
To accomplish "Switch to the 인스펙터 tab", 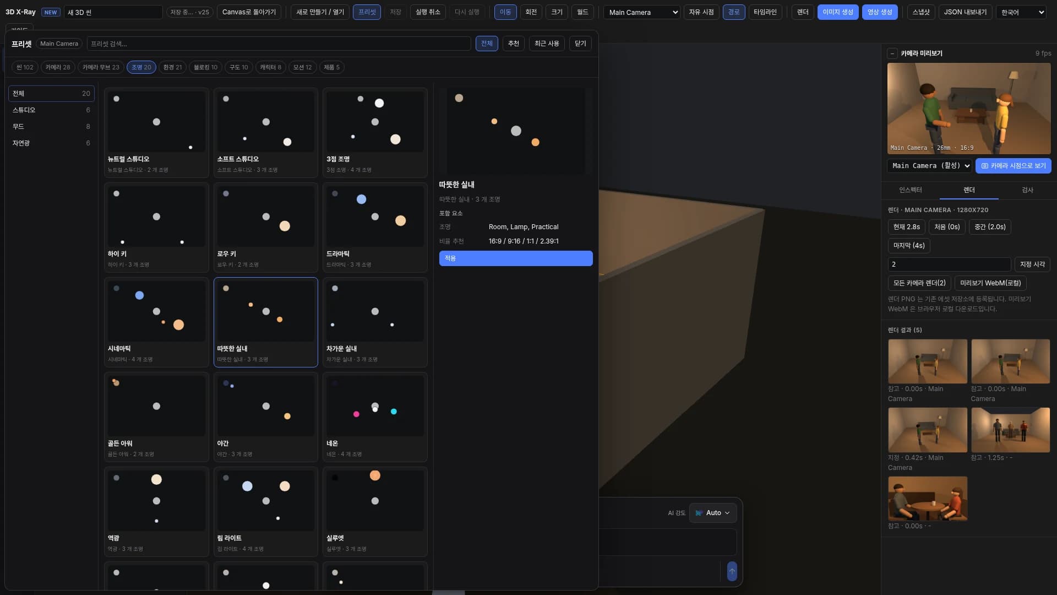I will tap(910, 190).
